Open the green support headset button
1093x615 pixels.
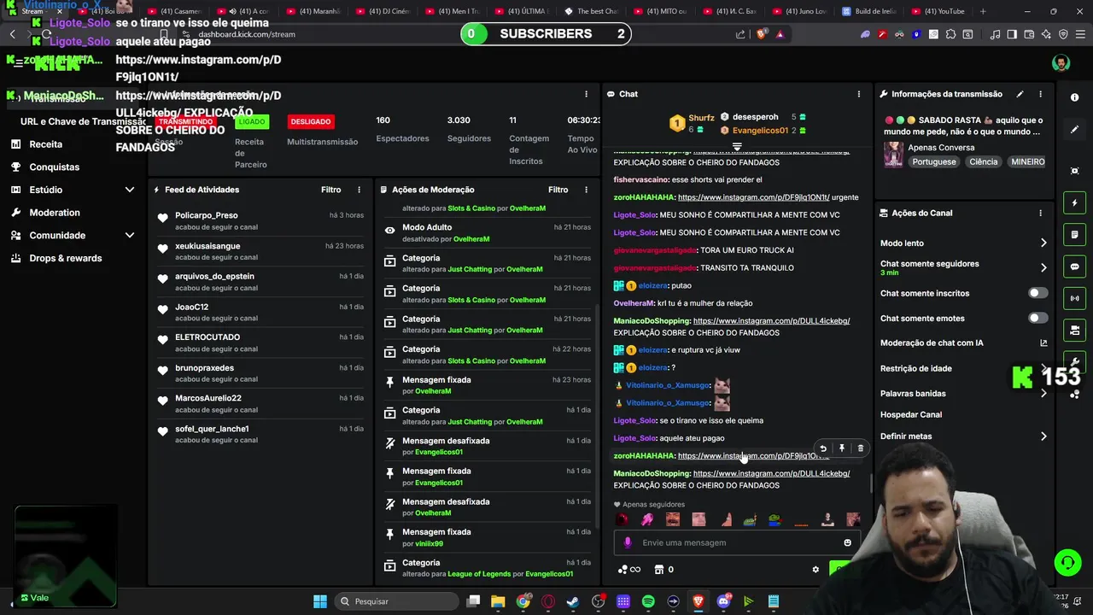coord(1067,563)
